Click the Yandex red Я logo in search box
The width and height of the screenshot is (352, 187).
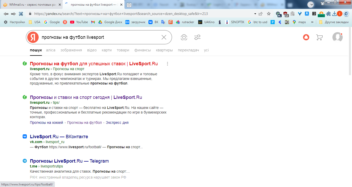33,37
